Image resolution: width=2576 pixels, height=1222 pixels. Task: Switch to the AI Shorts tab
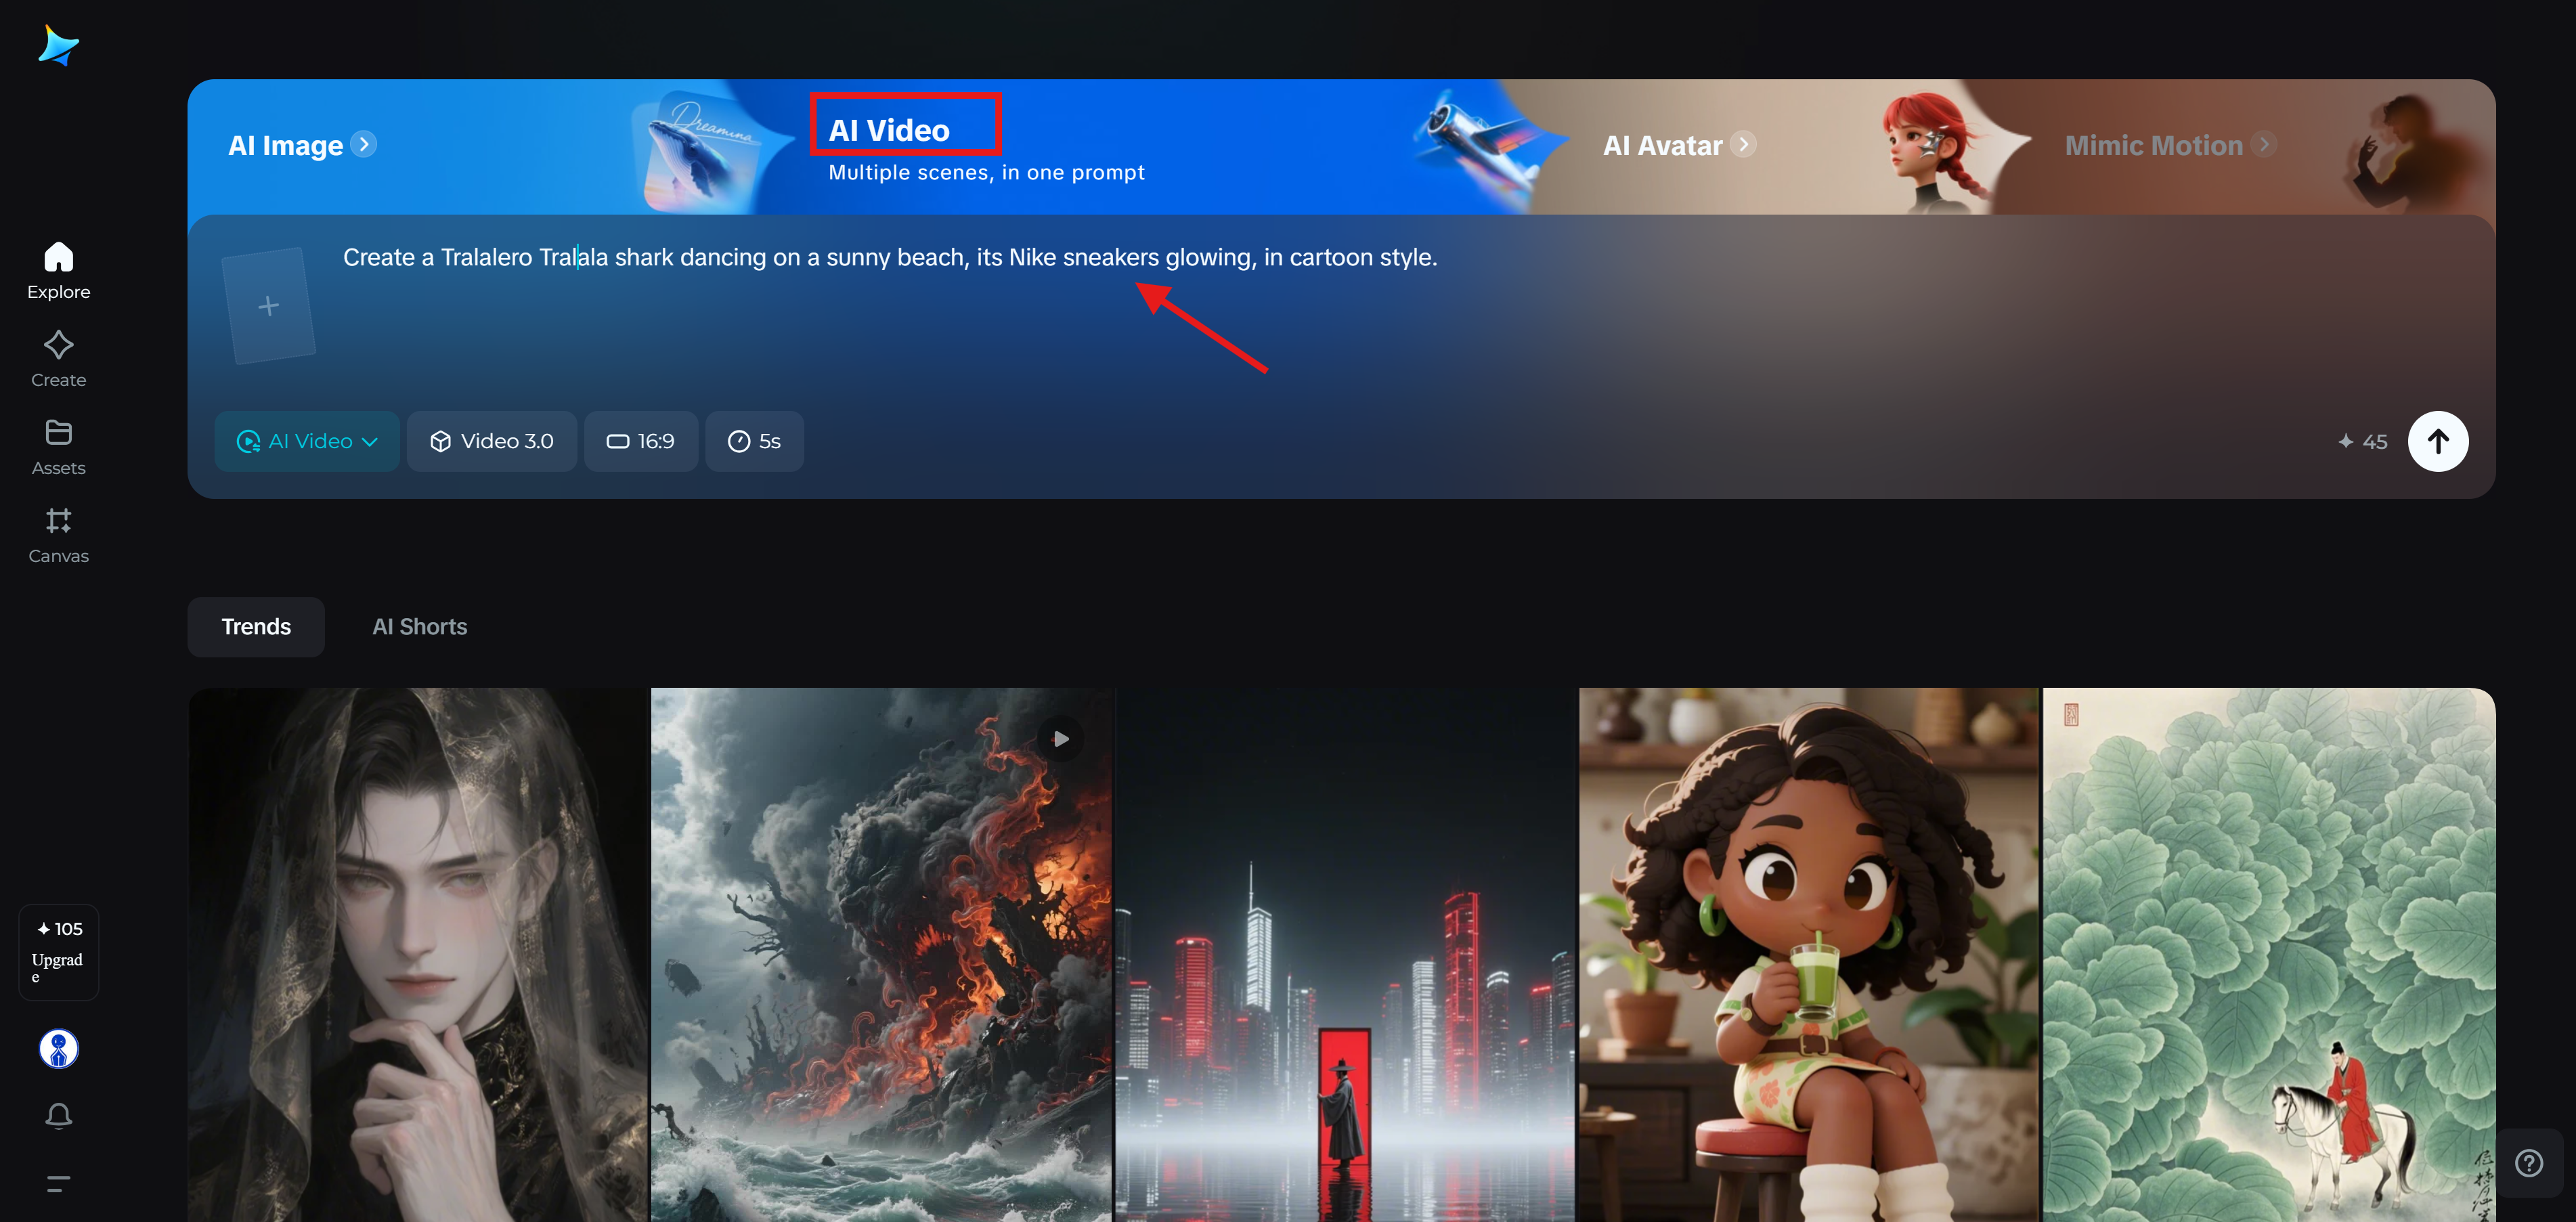point(419,627)
